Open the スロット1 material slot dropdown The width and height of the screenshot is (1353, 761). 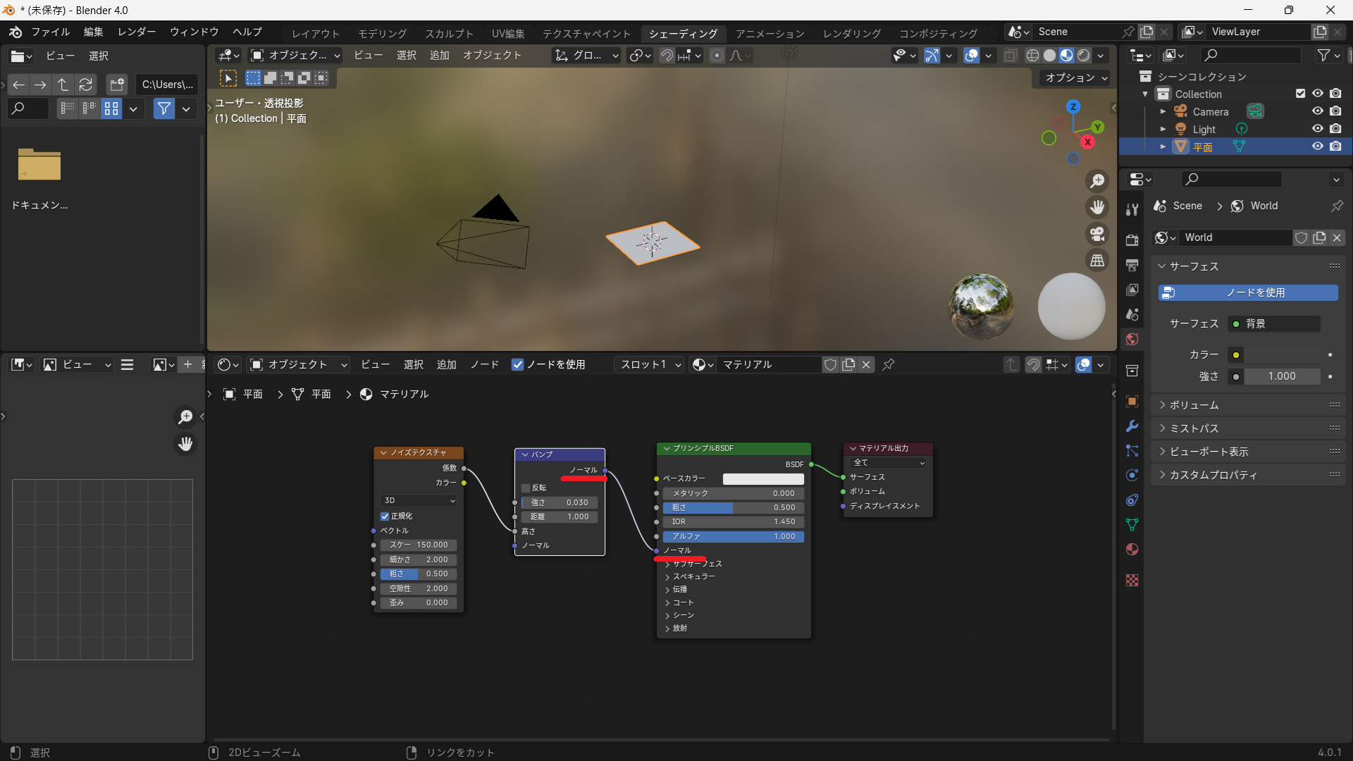click(x=650, y=364)
